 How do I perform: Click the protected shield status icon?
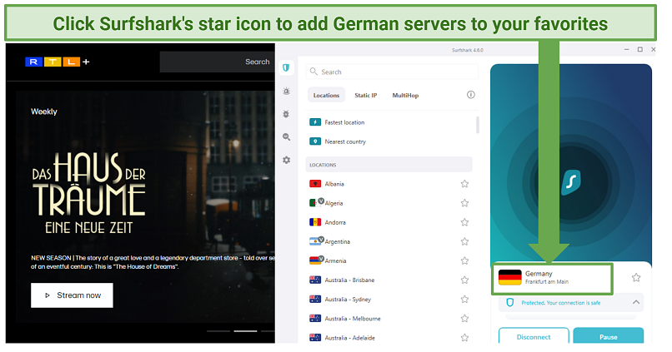coord(509,302)
